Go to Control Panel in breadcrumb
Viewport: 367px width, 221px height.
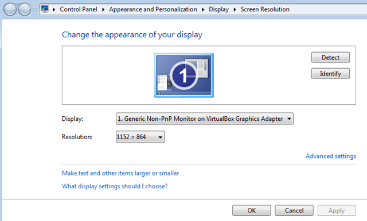[x=79, y=9]
